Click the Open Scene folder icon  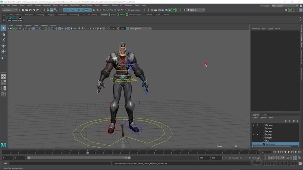click(x=26, y=10)
